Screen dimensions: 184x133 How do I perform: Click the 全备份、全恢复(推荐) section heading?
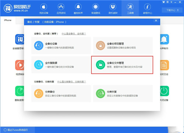(x=46, y=34)
